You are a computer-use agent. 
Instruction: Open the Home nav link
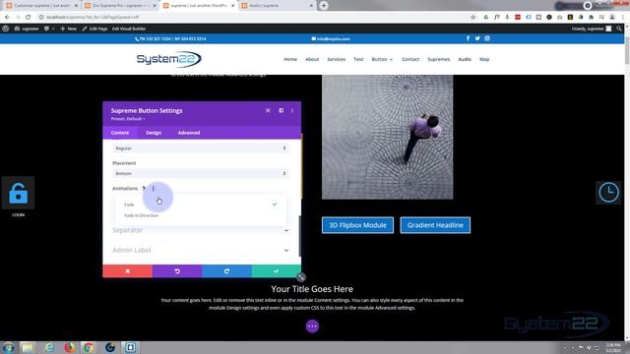click(290, 59)
